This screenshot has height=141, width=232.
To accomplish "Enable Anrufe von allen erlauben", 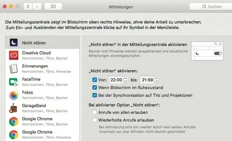I will click(95, 112).
